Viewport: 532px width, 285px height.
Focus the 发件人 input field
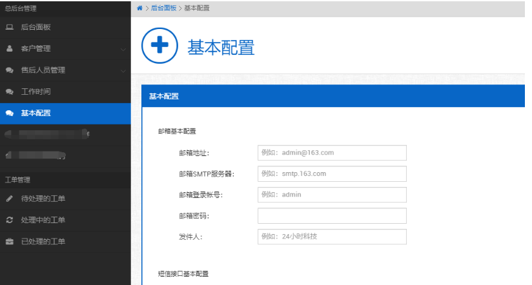point(332,237)
